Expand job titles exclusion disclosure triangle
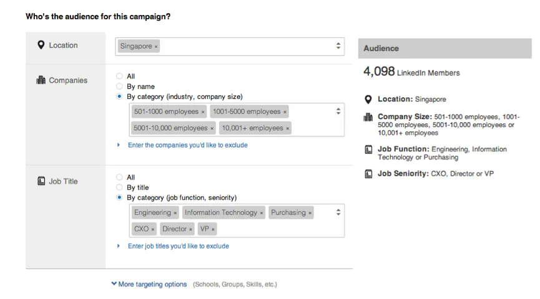This screenshot has height=299, width=540. 119,246
